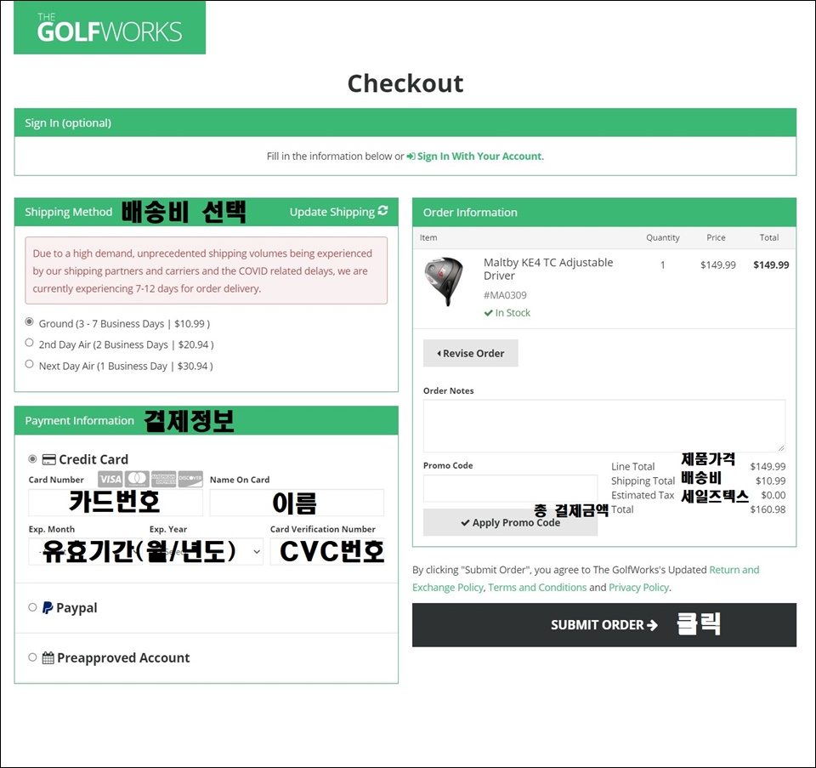
Task: Click the Discover card icon
Action: pos(190,479)
